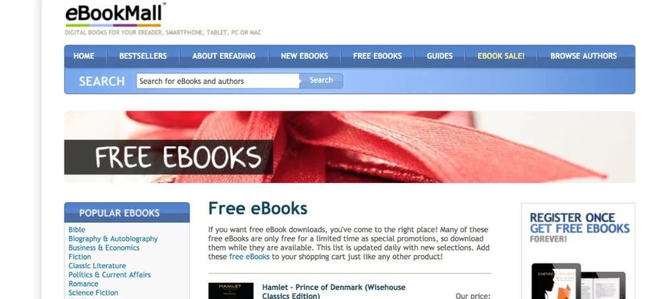Screen dimensions: 654x299
Task: Open the Bible category link
Action: (x=76, y=229)
